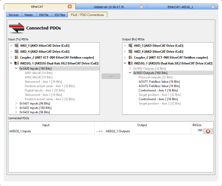Click AKD_3 drive icon in Output PDOs
This screenshot has height=186, width=222.
130,46
